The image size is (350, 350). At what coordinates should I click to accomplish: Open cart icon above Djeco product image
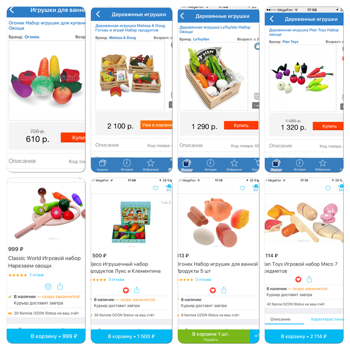click(x=169, y=188)
